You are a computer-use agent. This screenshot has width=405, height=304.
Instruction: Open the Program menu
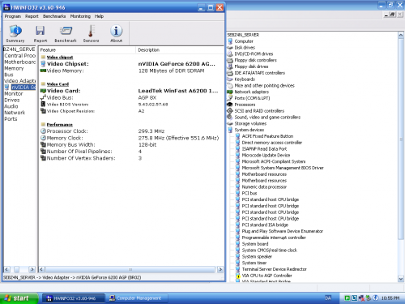[13, 16]
